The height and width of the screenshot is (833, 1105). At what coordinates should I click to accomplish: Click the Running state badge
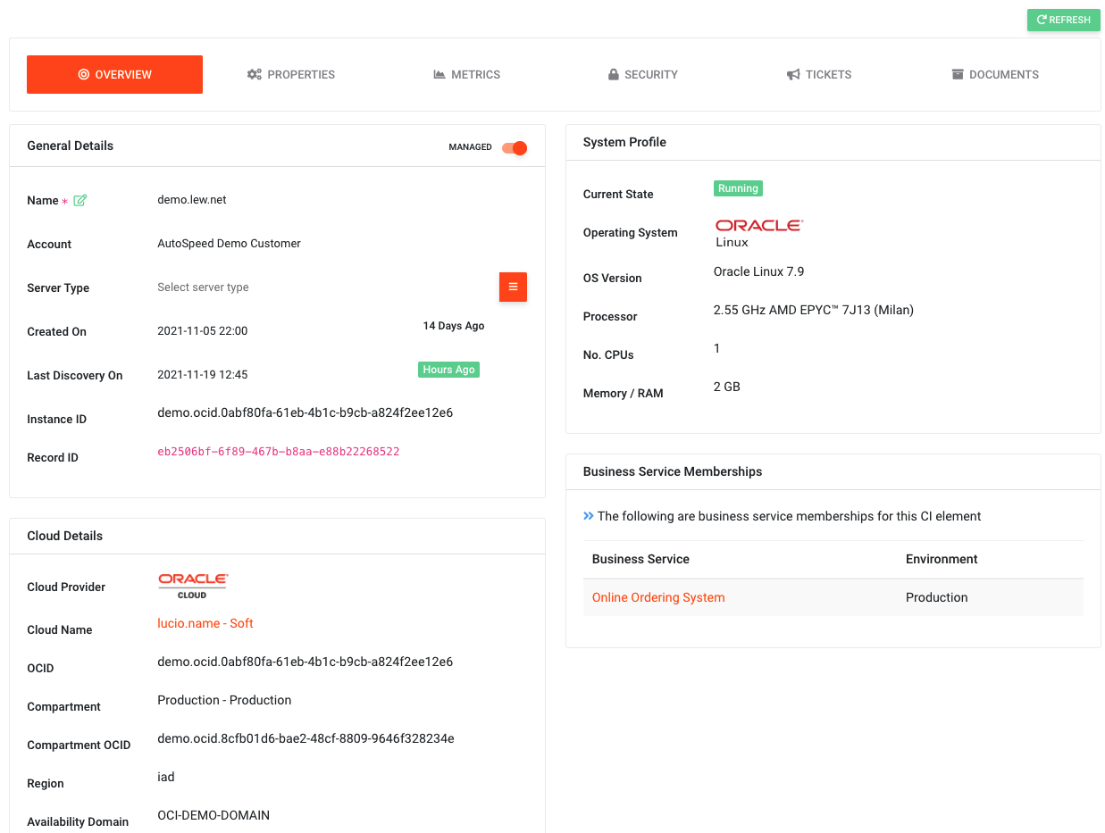(738, 188)
